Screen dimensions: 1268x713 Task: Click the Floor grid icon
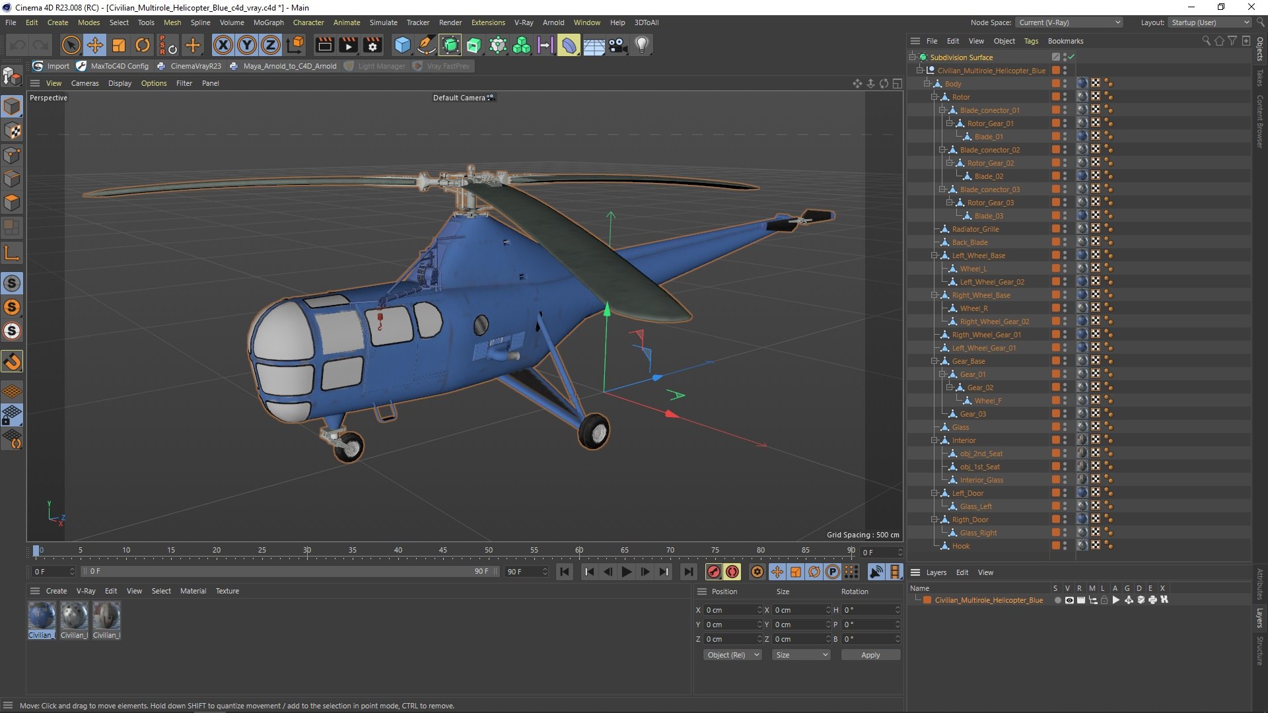tap(594, 45)
